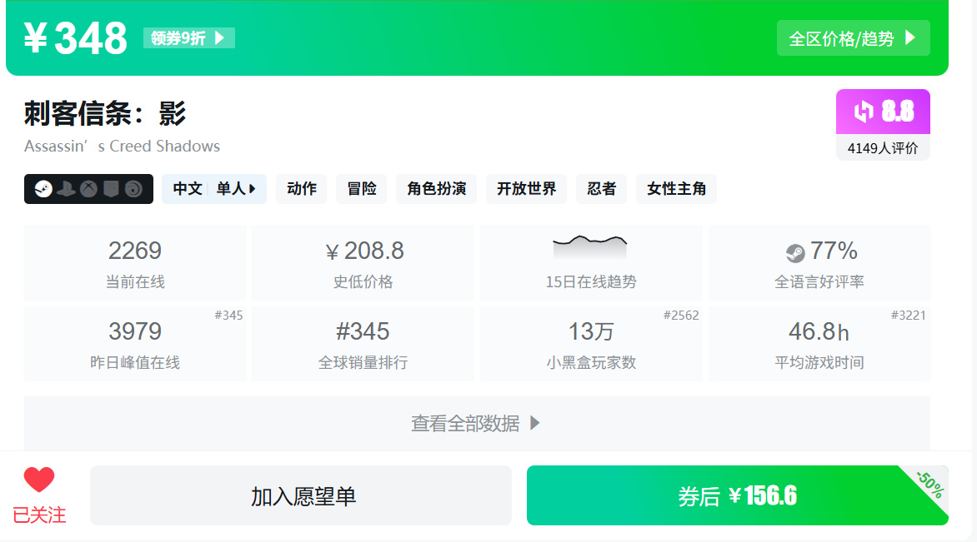Click the #3221 playtime rank label
Viewport: 977px width, 542px height.
point(909,316)
